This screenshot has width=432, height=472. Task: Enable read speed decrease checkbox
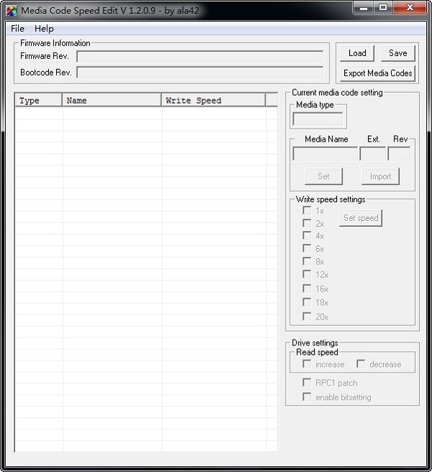[x=361, y=364]
